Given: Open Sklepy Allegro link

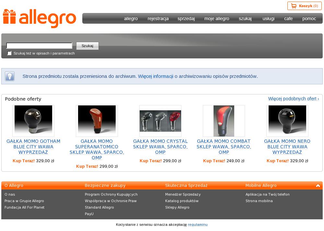Looking at the screenshot, I should click(177, 207).
